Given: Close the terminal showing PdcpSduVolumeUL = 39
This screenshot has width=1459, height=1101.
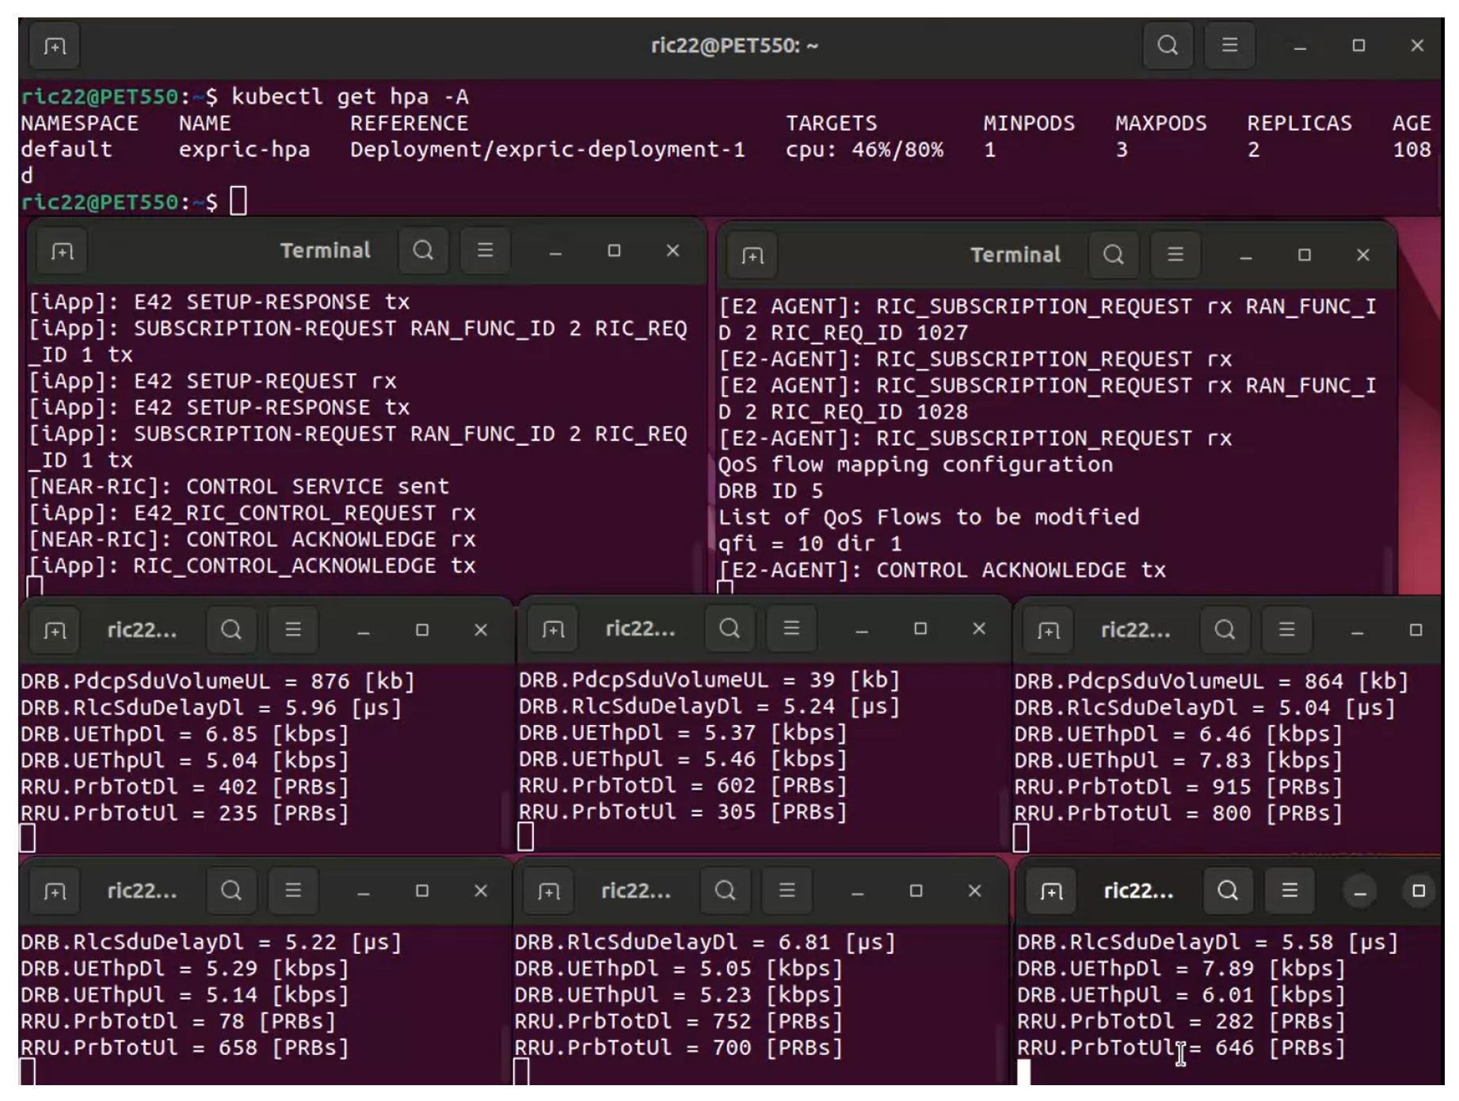Looking at the screenshot, I should [979, 628].
